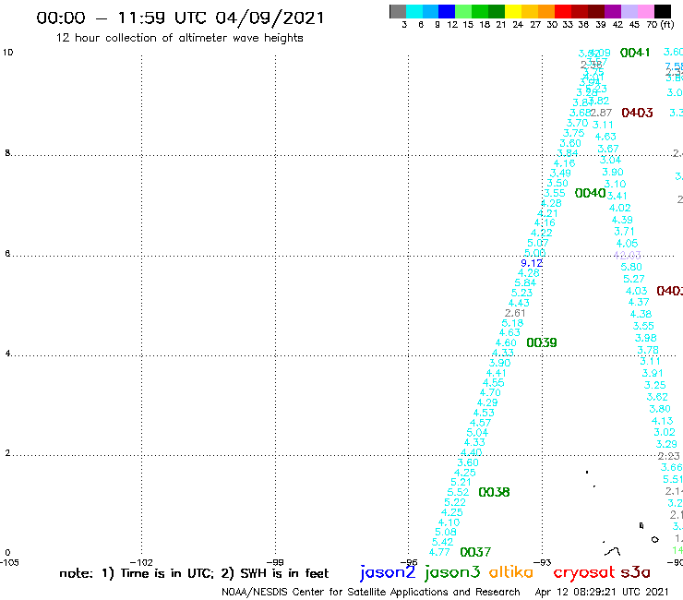This screenshot has width=683, height=600.
Task: Click the gray wave height value 2.23
Action: 668,456
